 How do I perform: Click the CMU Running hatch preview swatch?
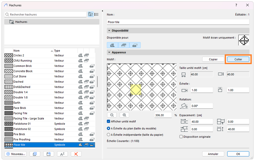pos(9,61)
